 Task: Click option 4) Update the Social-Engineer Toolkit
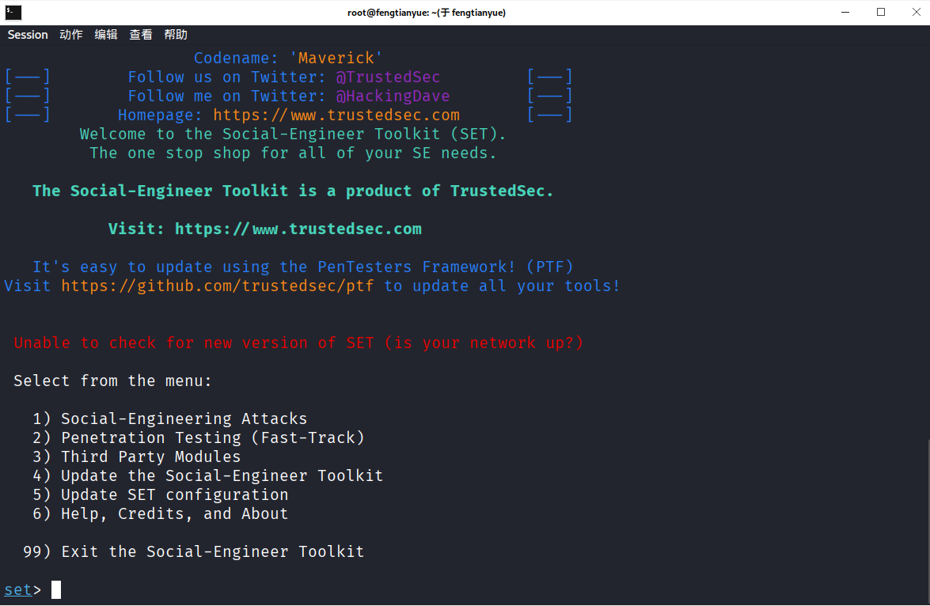(208, 475)
